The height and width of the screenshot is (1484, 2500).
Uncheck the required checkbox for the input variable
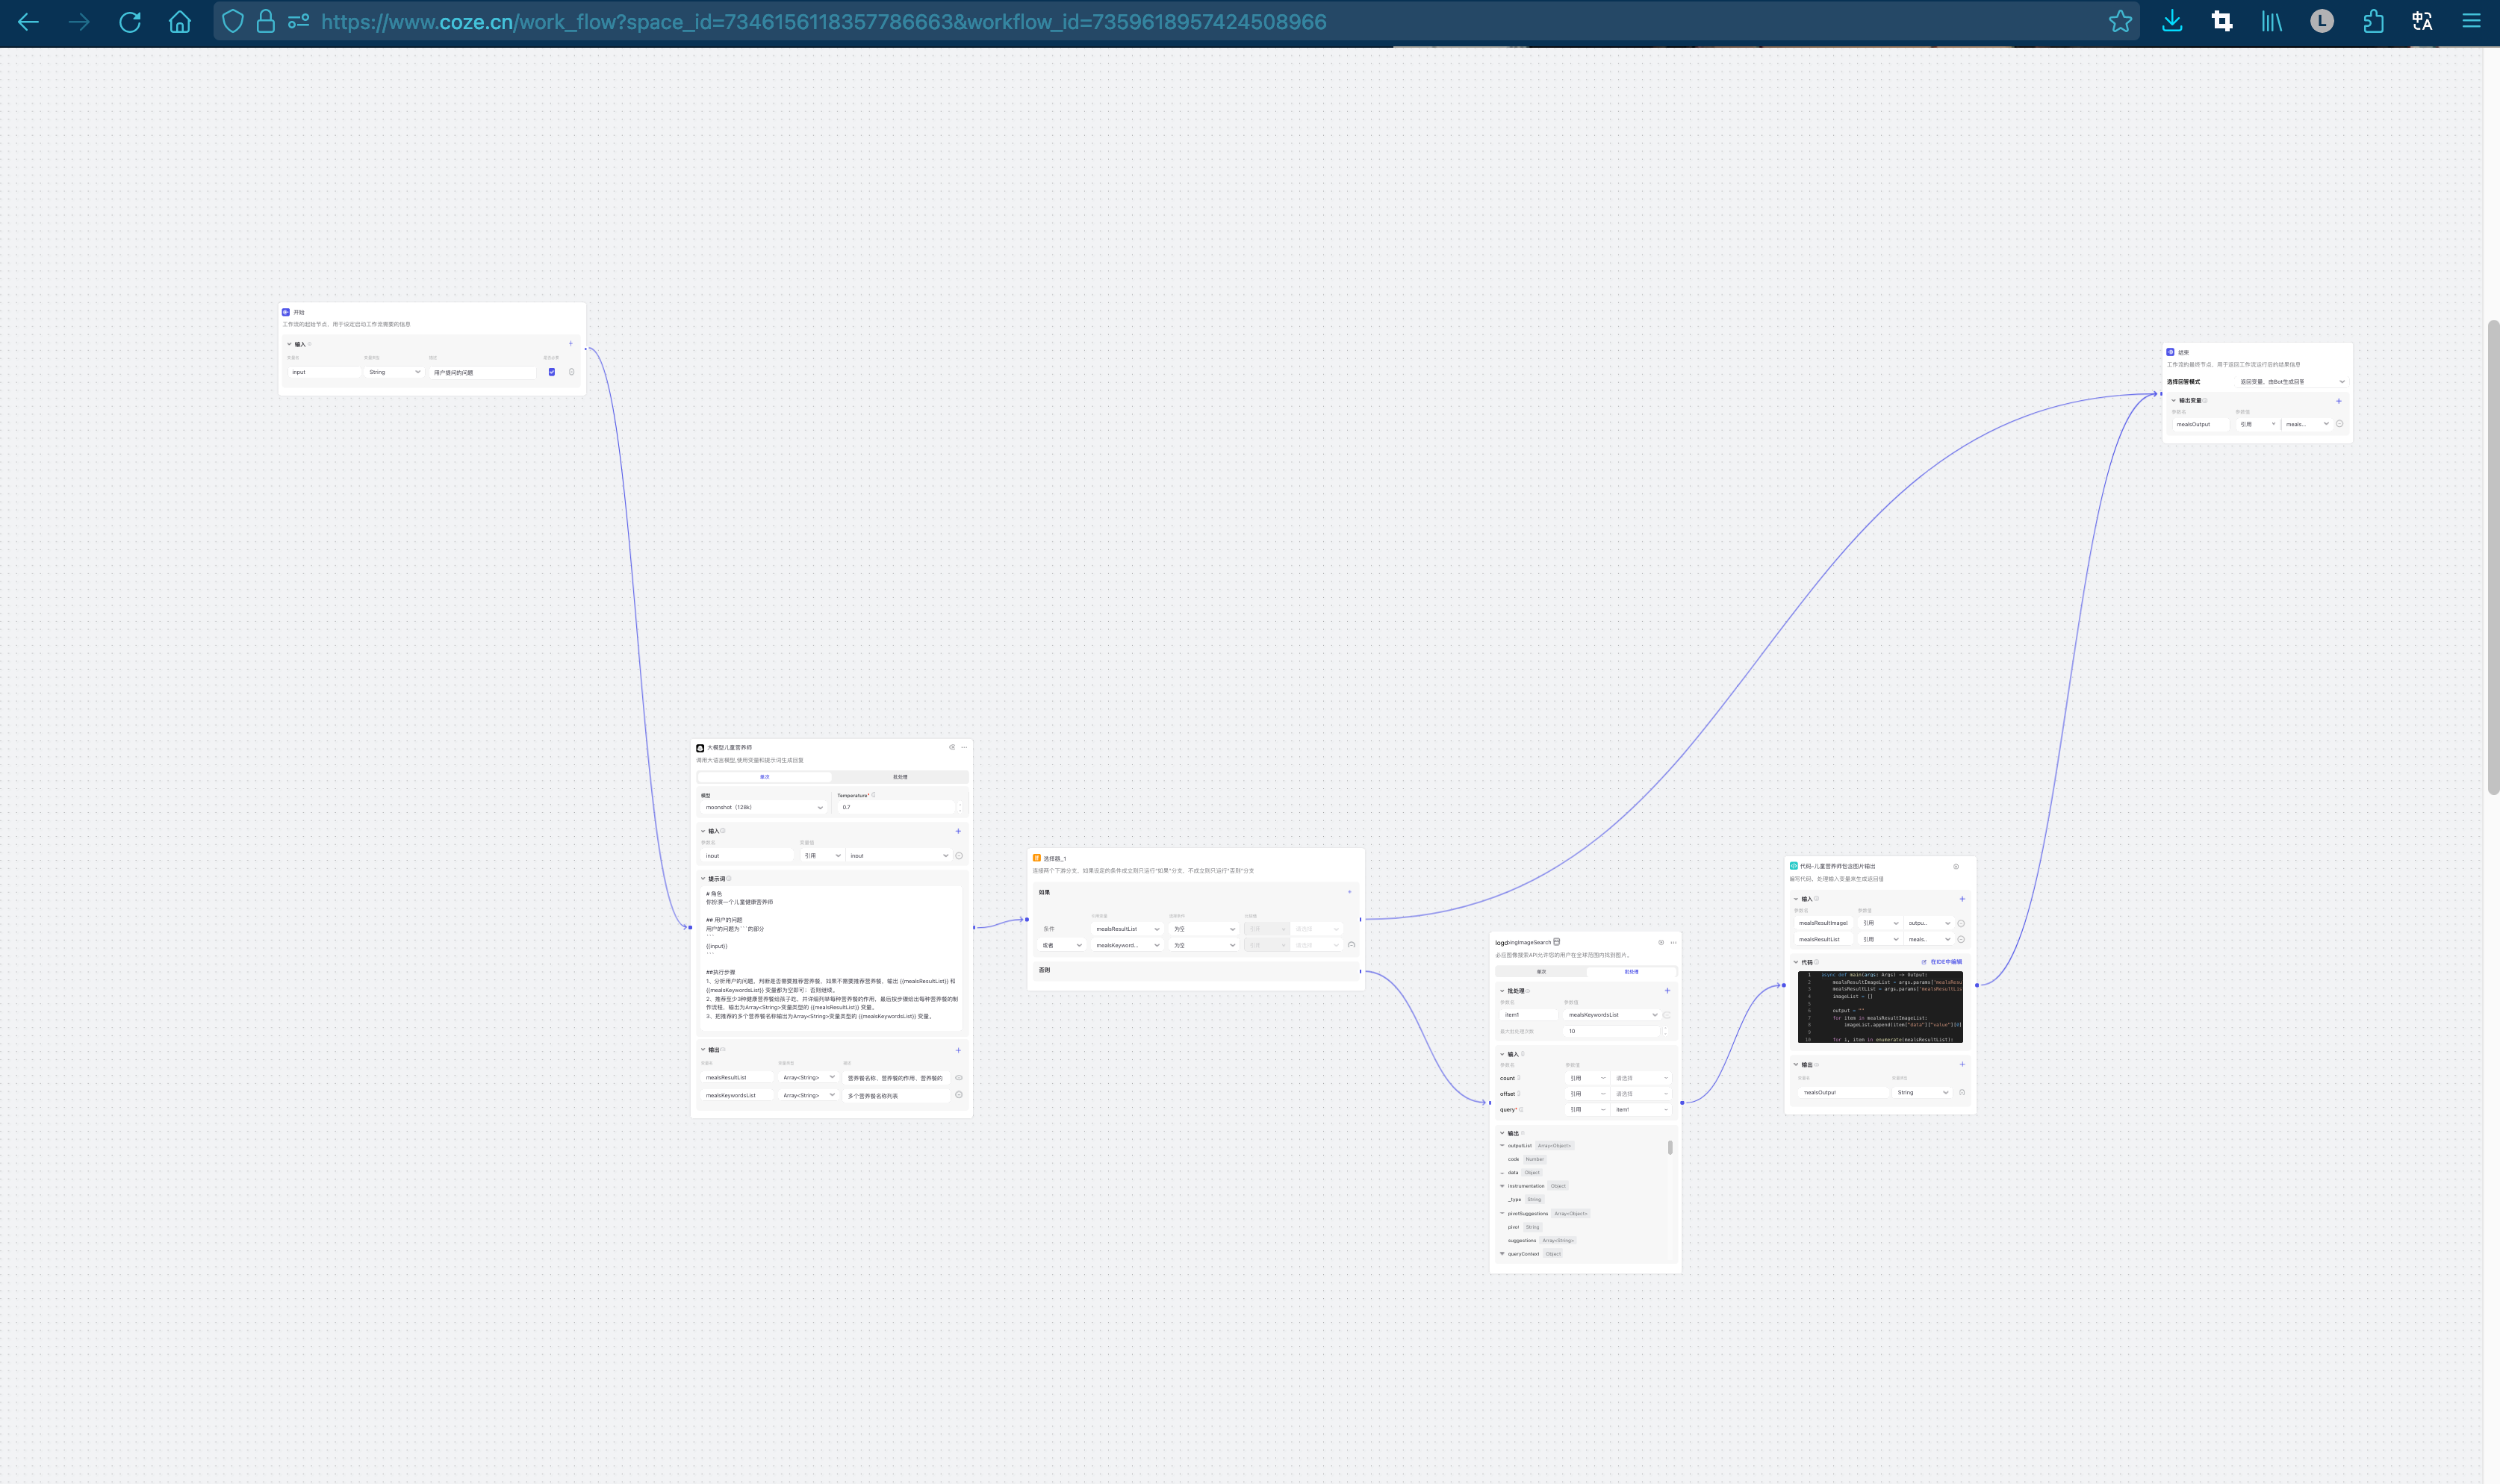pos(552,372)
